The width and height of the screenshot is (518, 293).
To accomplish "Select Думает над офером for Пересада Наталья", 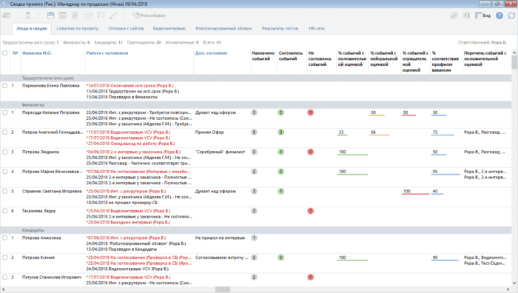I will (x=215, y=112).
